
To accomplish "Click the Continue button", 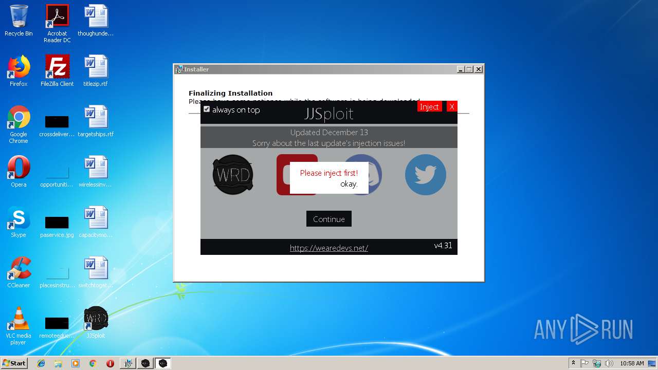I will pos(329,219).
